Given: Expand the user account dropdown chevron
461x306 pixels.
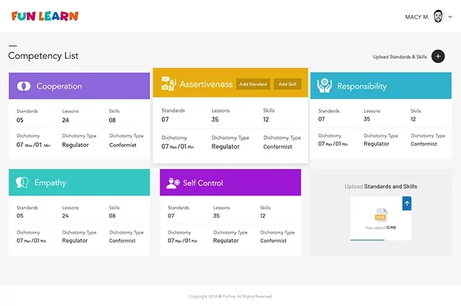Looking at the screenshot, I should click(x=450, y=17).
